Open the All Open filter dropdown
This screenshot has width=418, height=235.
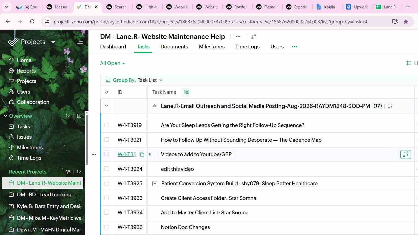pyautogui.click(x=112, y=63)
